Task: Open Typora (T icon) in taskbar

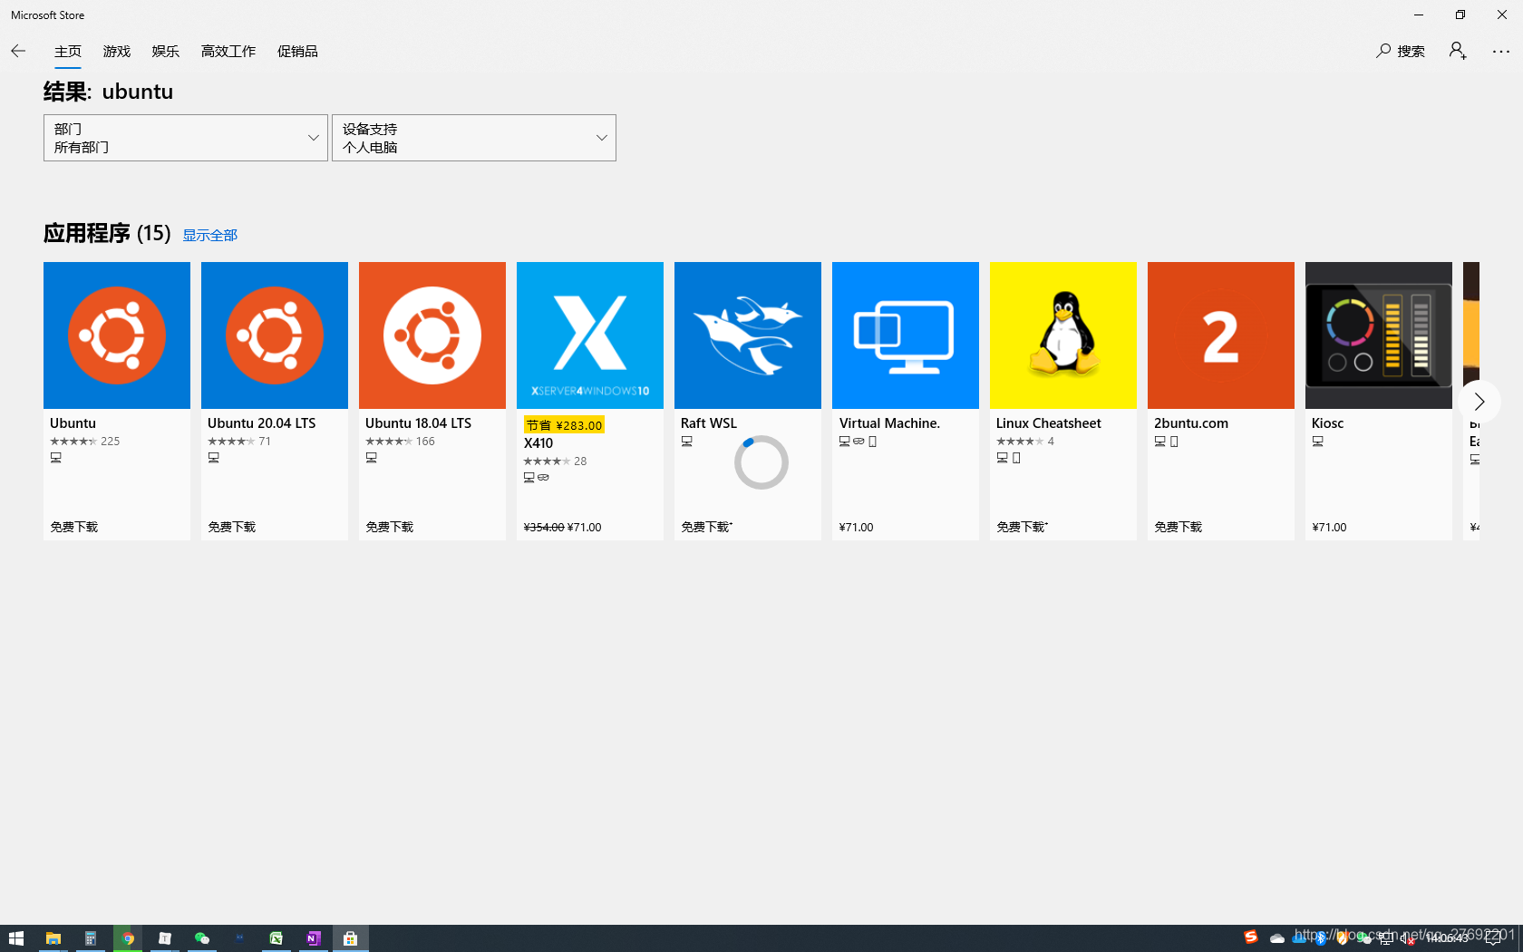Action: (165, 938)
